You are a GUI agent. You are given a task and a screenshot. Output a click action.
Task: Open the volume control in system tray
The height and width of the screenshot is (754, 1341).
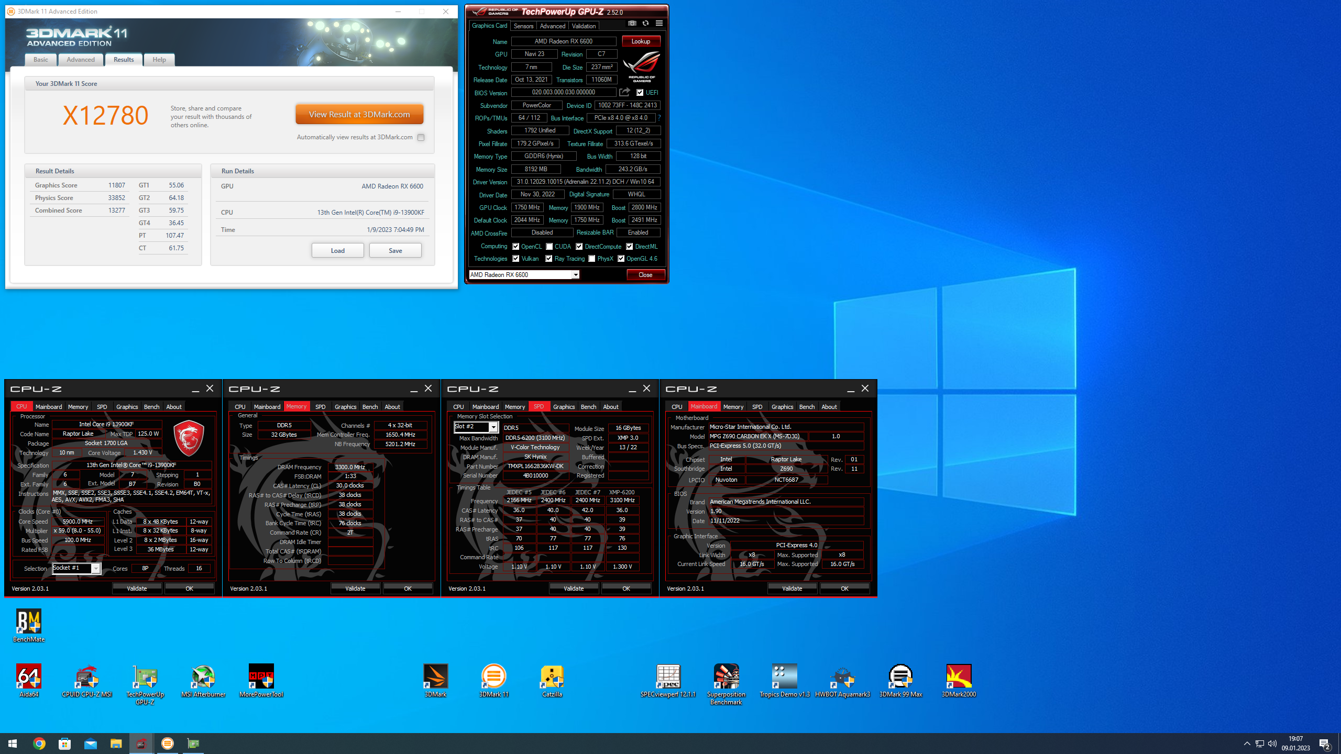coord(1272,744)
